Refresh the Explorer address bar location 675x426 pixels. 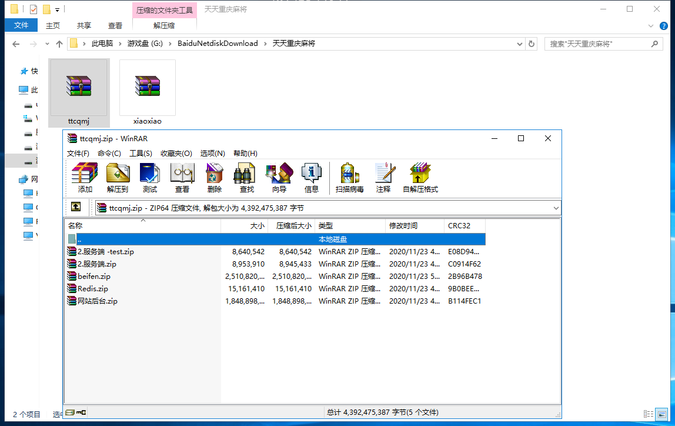tap(532, 44)
